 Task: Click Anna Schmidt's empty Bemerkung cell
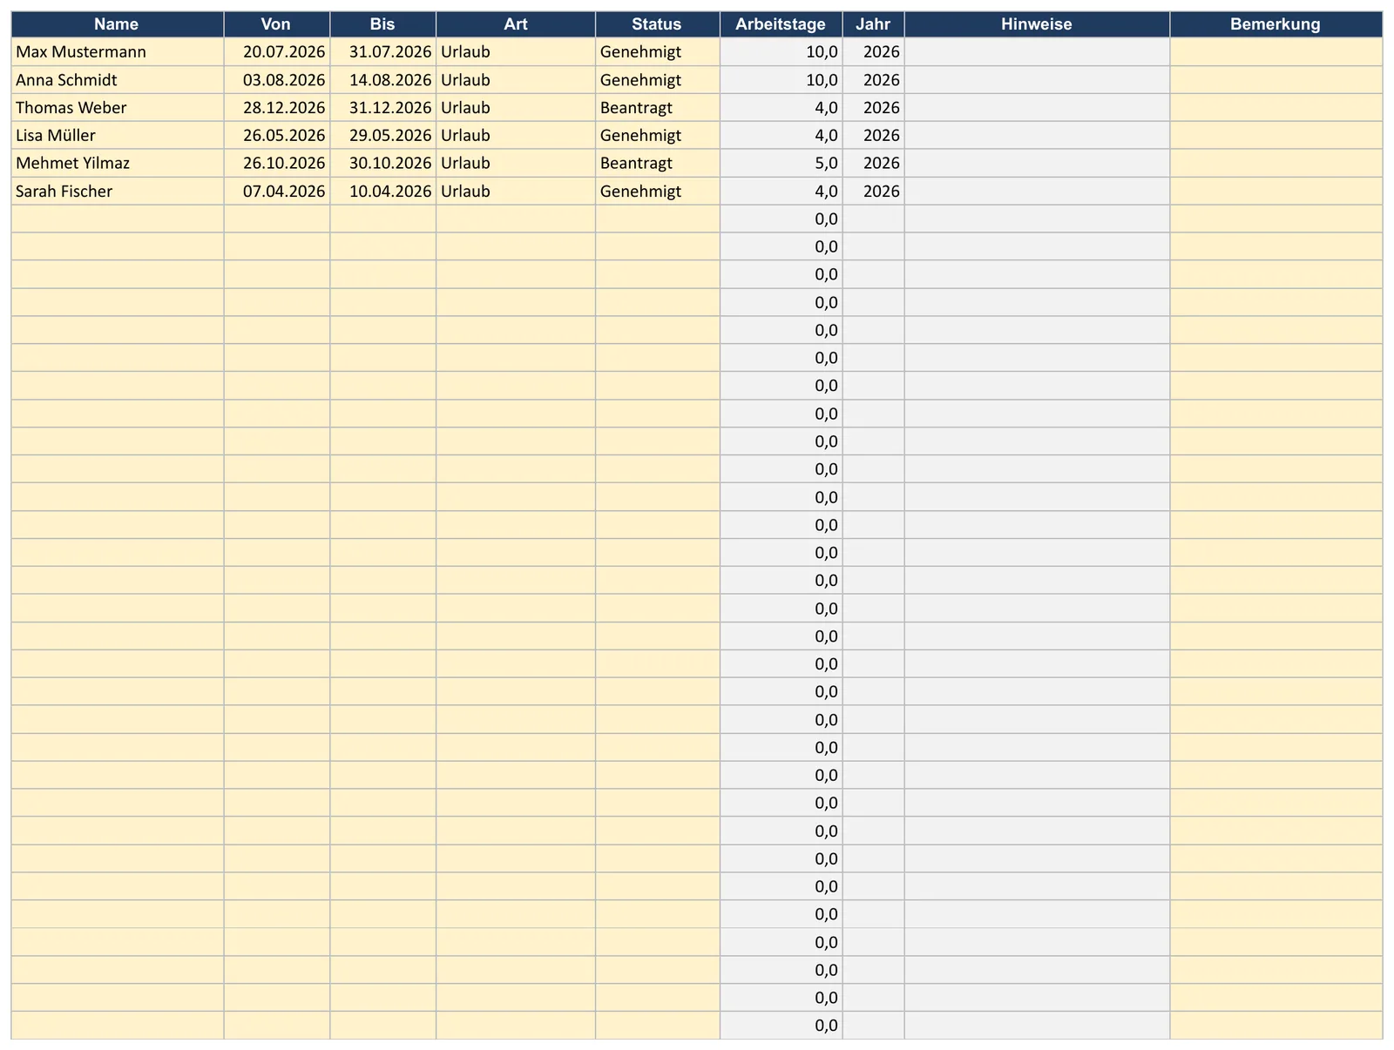click(1276, 80)
